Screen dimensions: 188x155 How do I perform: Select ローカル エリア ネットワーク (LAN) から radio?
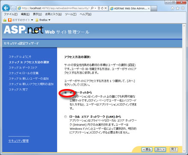(x=65, y=117)
